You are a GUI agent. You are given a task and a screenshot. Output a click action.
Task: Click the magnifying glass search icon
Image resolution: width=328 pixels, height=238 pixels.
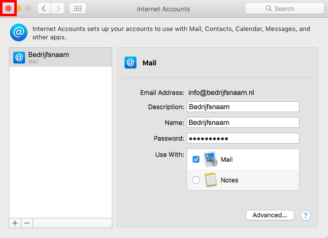(x=269, y=8)
